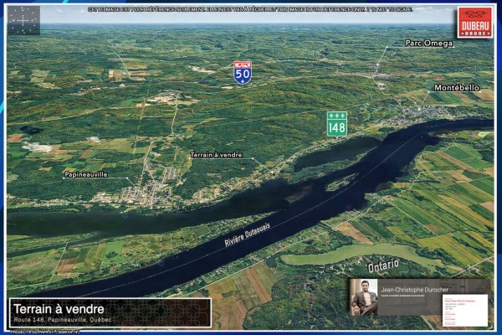Select the green Route 148 sign

click(x=337, y=124)
